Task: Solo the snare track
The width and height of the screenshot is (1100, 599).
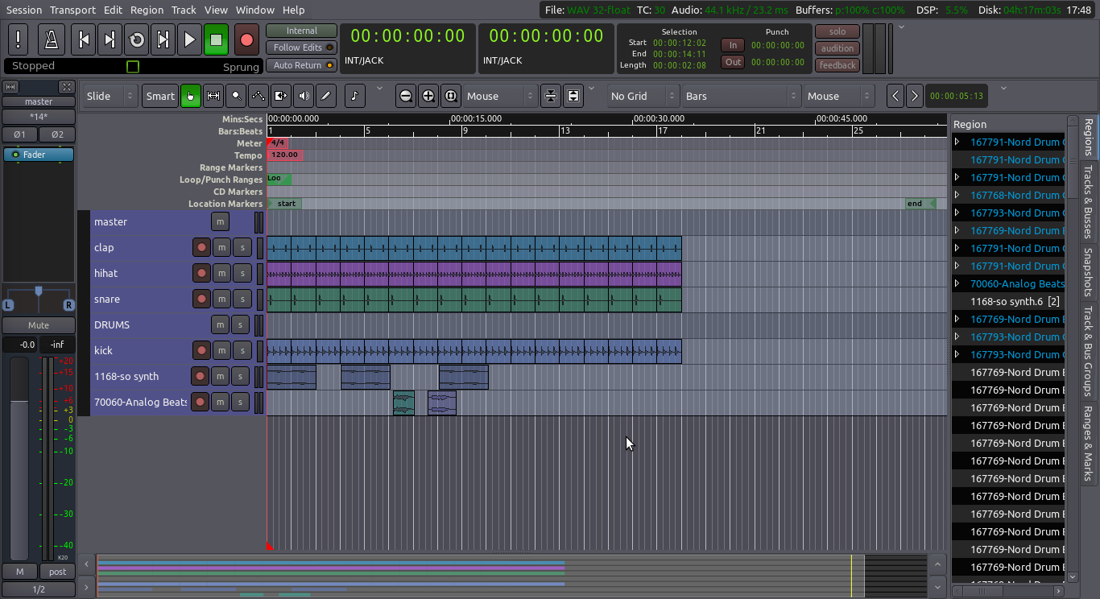Action: (x=242, y=299)
